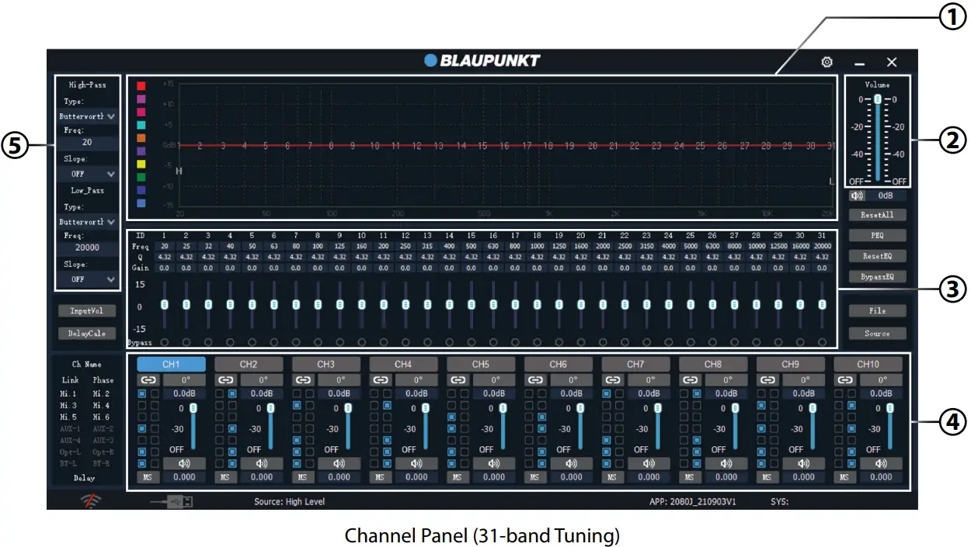Mute channel CH7 with its speaker icon
The height and width of the screenshot is (547, 978).
pos(649,463)
